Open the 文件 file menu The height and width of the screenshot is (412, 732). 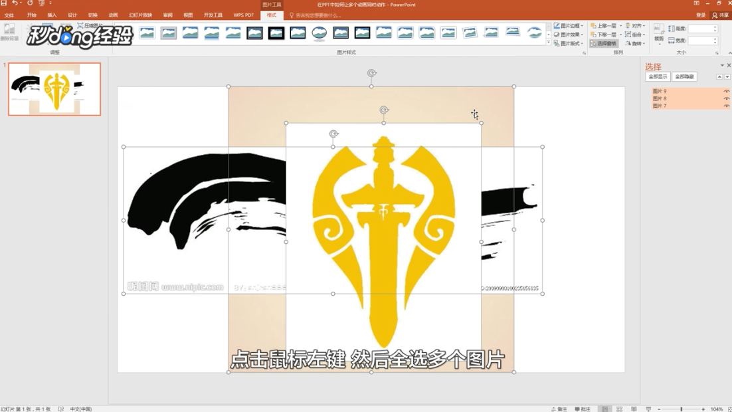(x=9, y=15)
